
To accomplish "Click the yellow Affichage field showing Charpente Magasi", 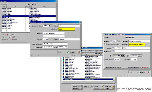I will coord(137,44).
